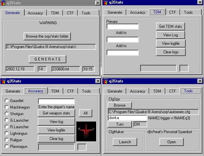Open CTF tab in the Tools window
The width and height of the screenshot is (204, 156).
point(173,91)
